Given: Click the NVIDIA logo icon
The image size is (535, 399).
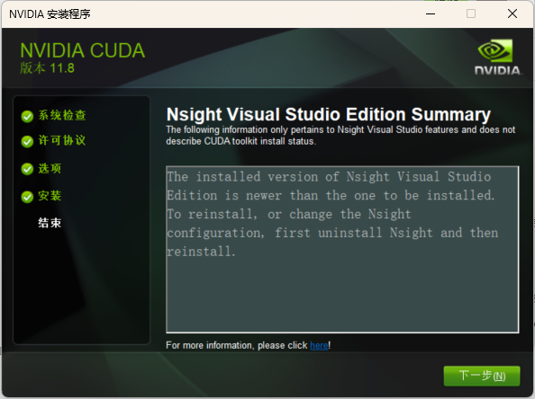Looking at the screenshot, I should pos(497,57).
